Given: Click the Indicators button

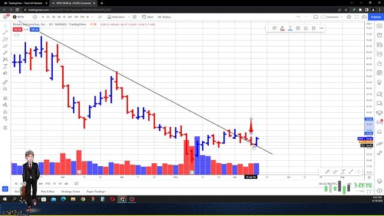Looking at the screenshot, I should coord(116,17).
